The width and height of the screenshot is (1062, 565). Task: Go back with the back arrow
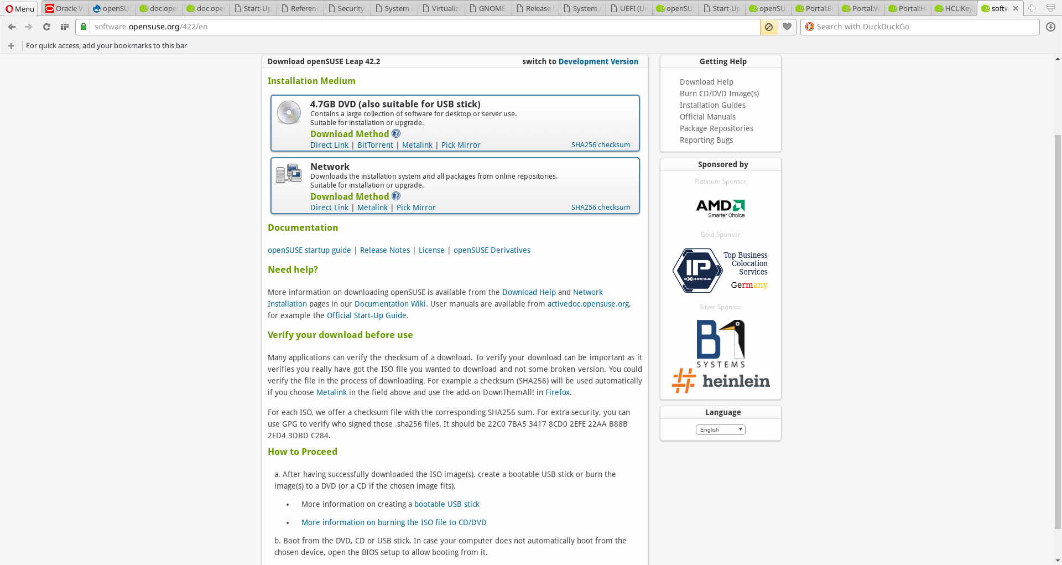[12, 27]
